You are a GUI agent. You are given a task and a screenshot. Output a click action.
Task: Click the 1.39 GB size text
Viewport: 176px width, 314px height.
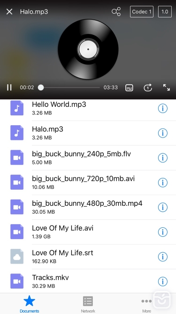(41, 236)
